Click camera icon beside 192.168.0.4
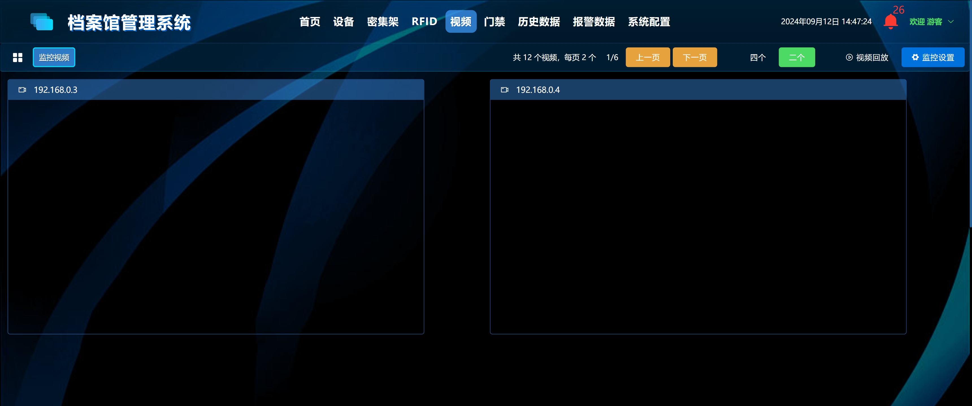The height and width of the screenshot is (406, 972). coord(504,90)
